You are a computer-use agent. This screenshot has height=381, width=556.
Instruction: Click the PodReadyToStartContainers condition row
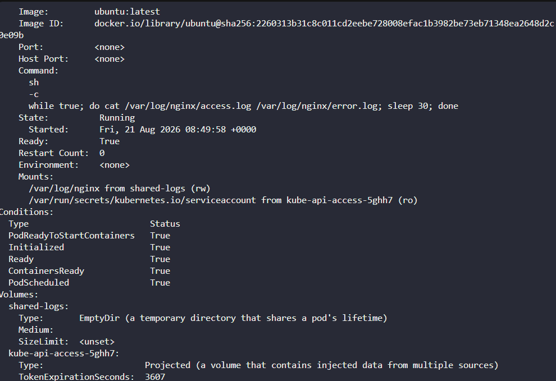tap(89, 236)
